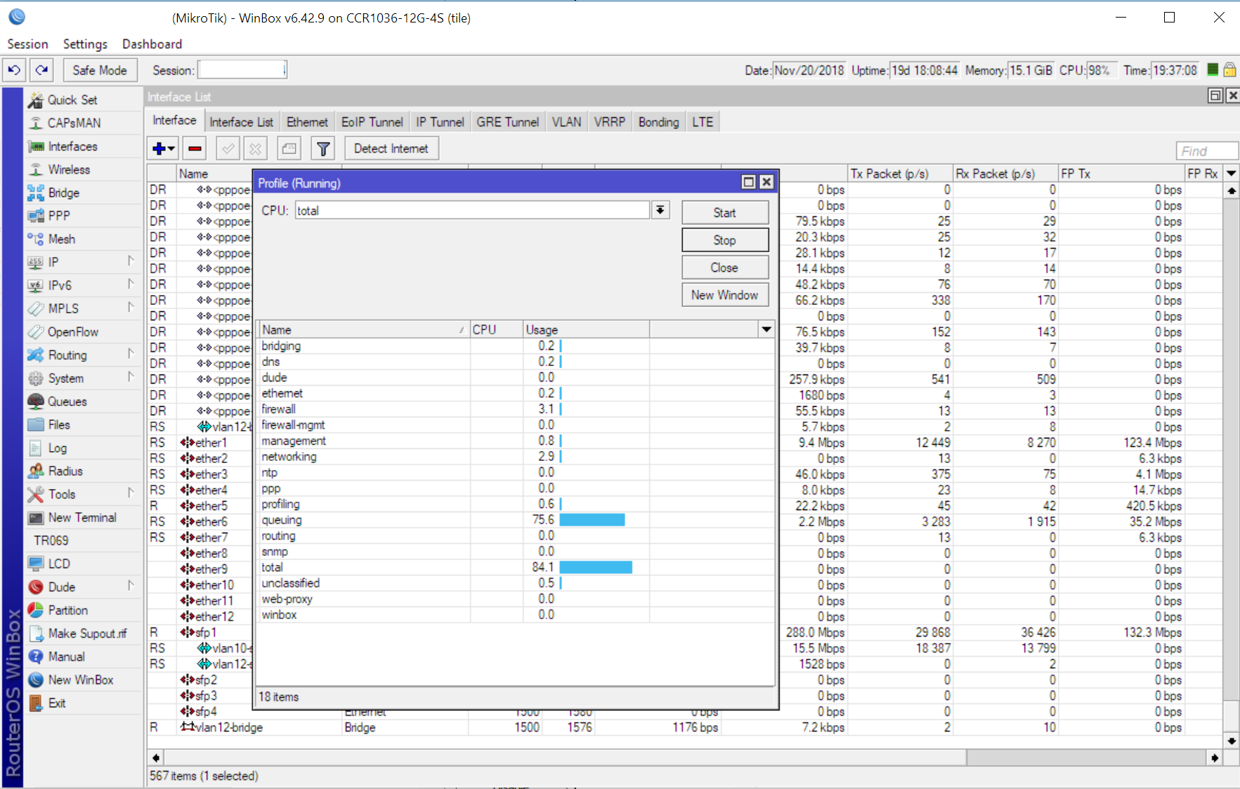Screen dimensions: 1240x789
Task: Select the firewall row in Profile
Action: point(517,409)
